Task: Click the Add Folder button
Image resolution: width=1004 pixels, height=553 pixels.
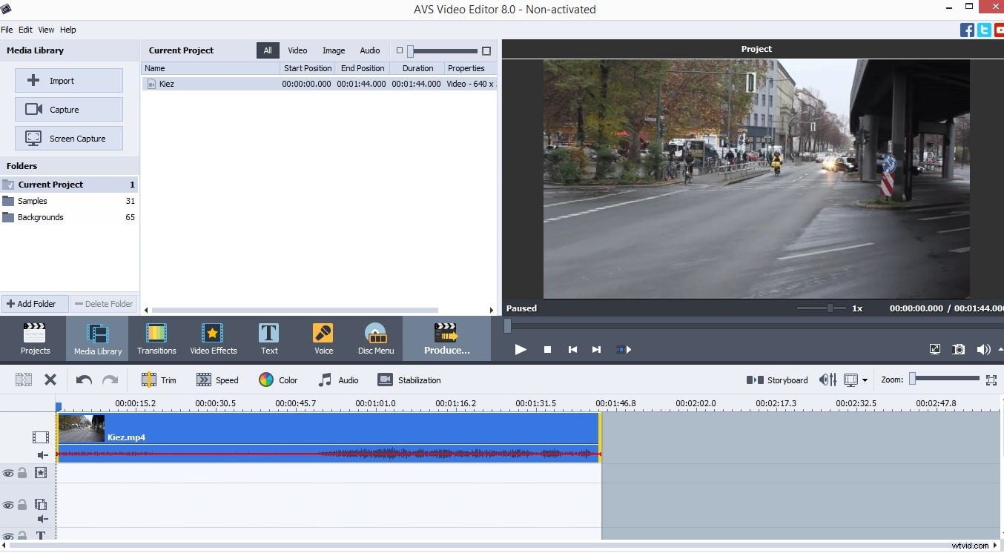Action: point(33,303)
